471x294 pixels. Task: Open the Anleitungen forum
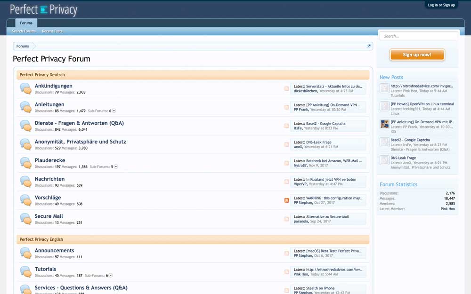49,104
